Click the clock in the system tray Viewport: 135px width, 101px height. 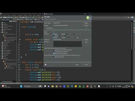click(125, 86)
